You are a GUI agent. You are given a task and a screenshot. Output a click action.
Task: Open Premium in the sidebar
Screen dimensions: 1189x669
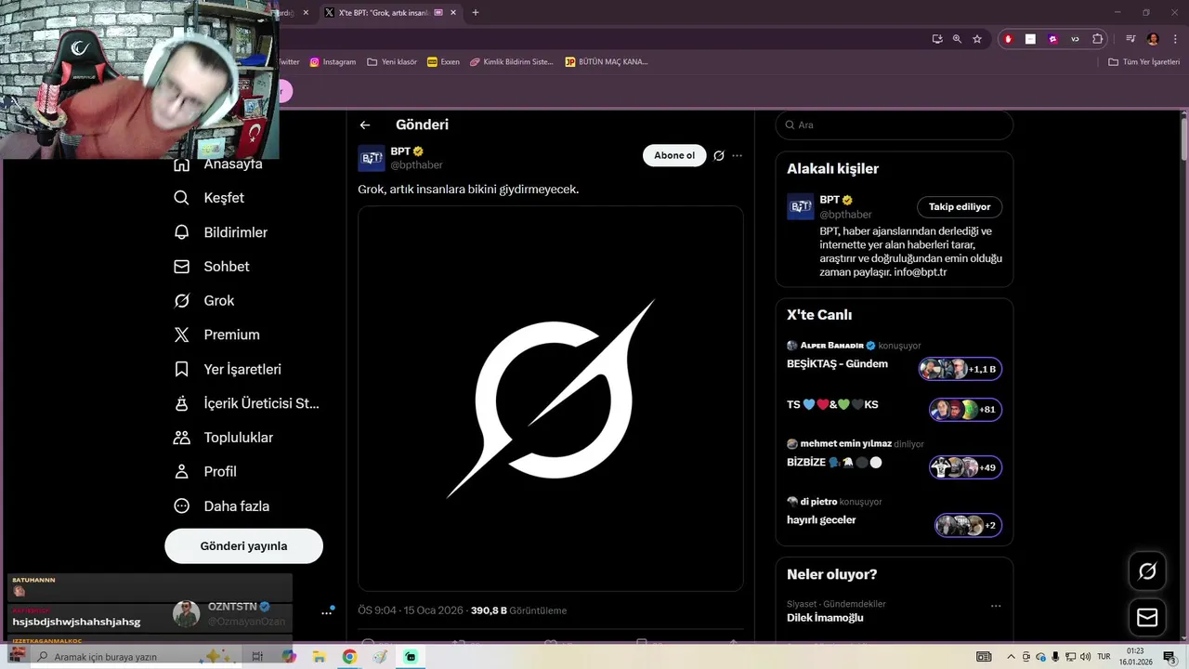(x=217, y=334)
